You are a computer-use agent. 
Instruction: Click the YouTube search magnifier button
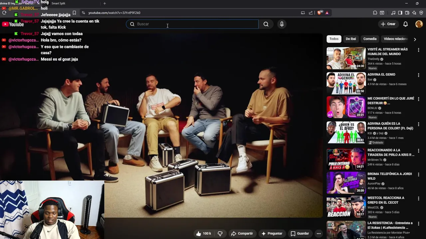point(266,24)
